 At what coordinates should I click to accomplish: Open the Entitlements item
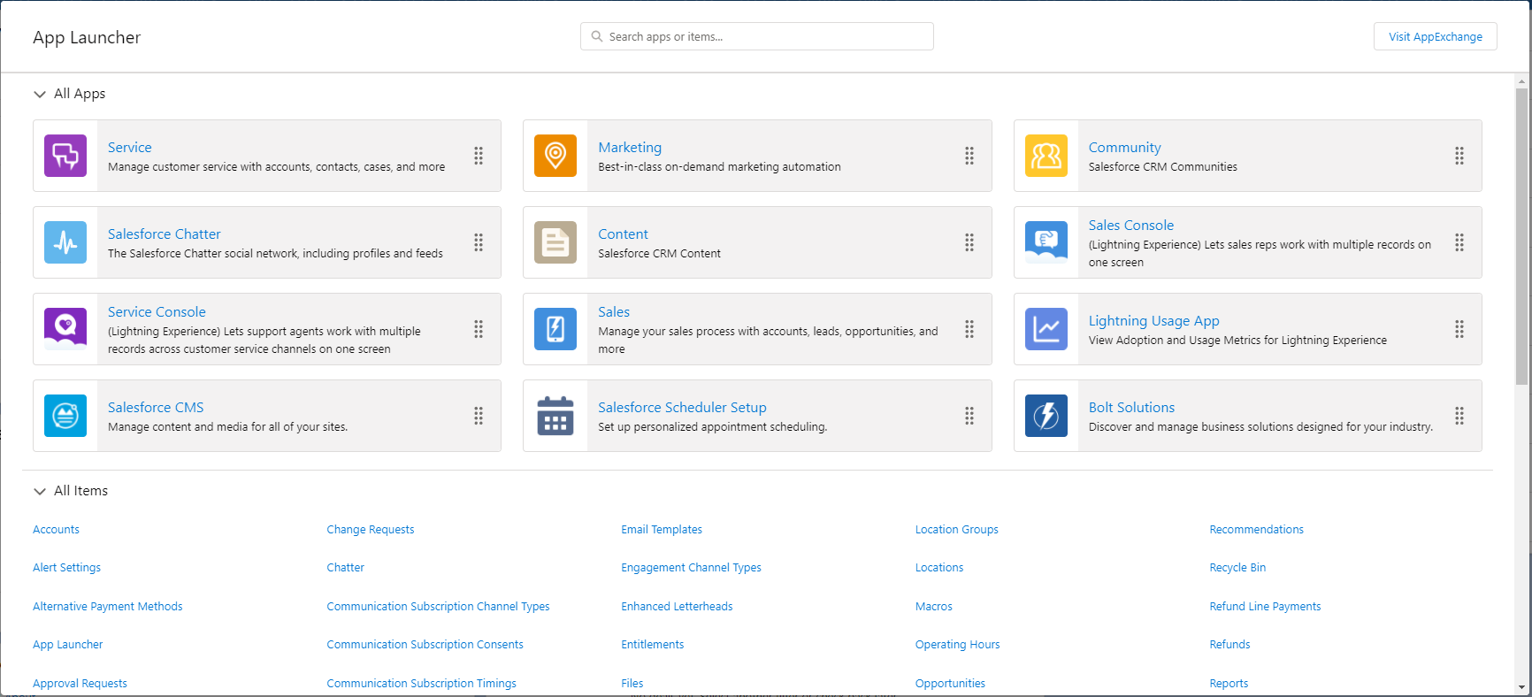[653, 645]
